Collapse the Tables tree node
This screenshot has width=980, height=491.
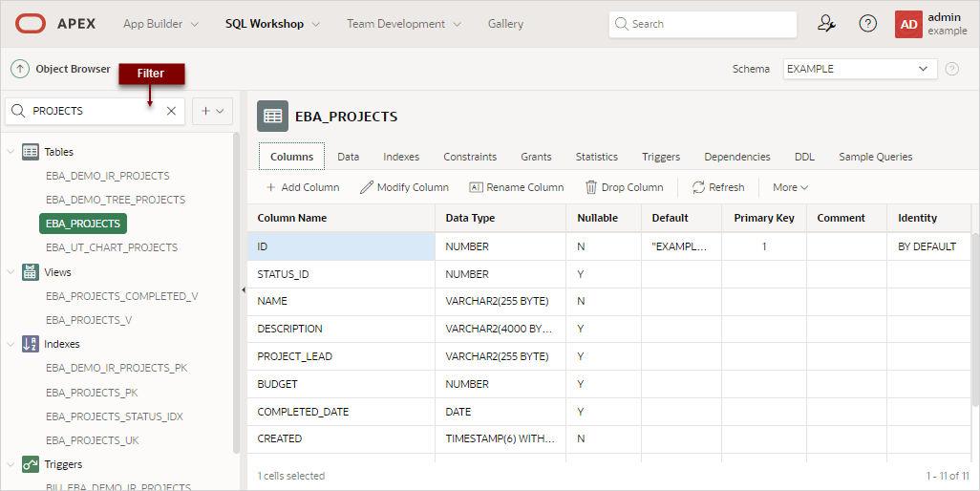(11, 152)
